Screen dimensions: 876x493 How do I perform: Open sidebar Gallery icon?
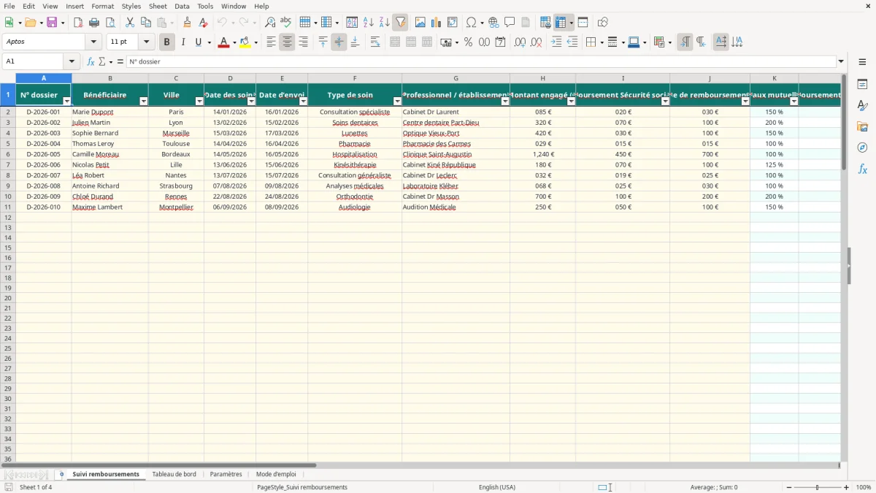click(x=862, y=126)
